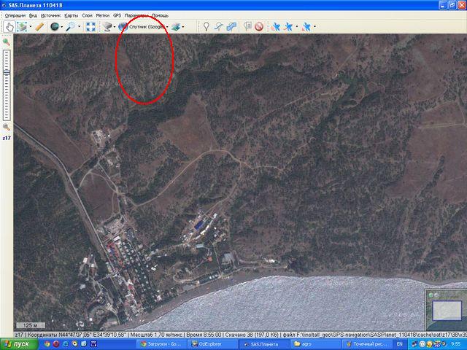Click the zoom in magnifier icon
Screen dimensions: 467x350
pos(7,43)
